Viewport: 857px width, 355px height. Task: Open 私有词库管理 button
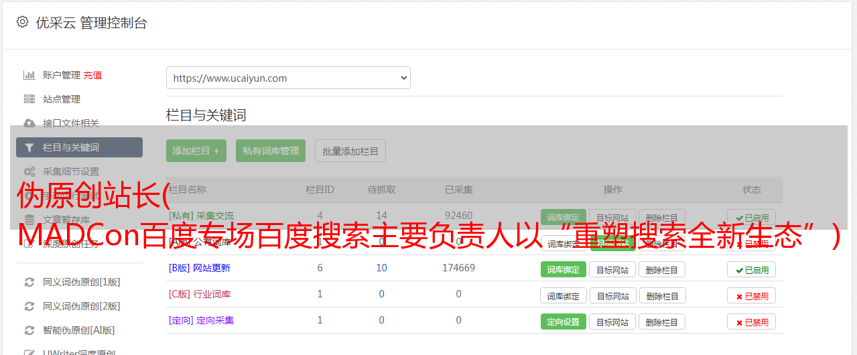point(271,151)
